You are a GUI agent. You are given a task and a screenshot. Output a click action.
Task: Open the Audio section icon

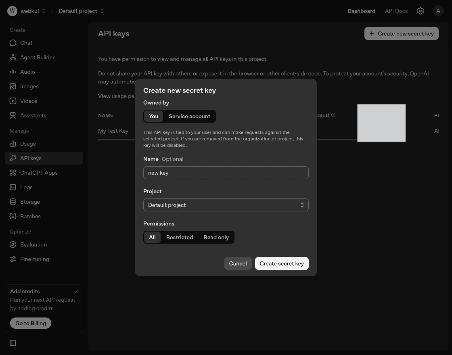[13, 72]
